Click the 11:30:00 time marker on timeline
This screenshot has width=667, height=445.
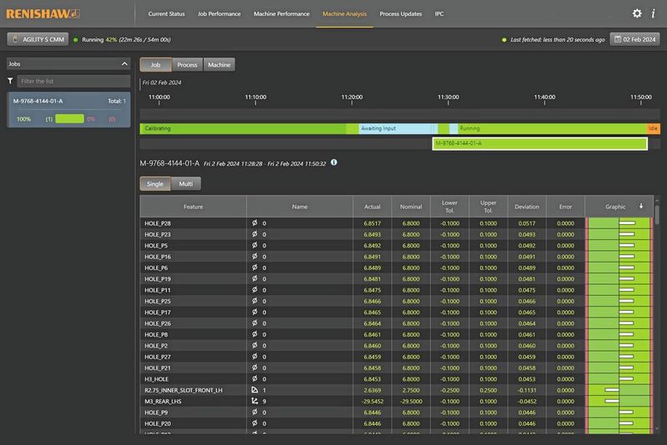pyautogui.click(x=448, y=97)
